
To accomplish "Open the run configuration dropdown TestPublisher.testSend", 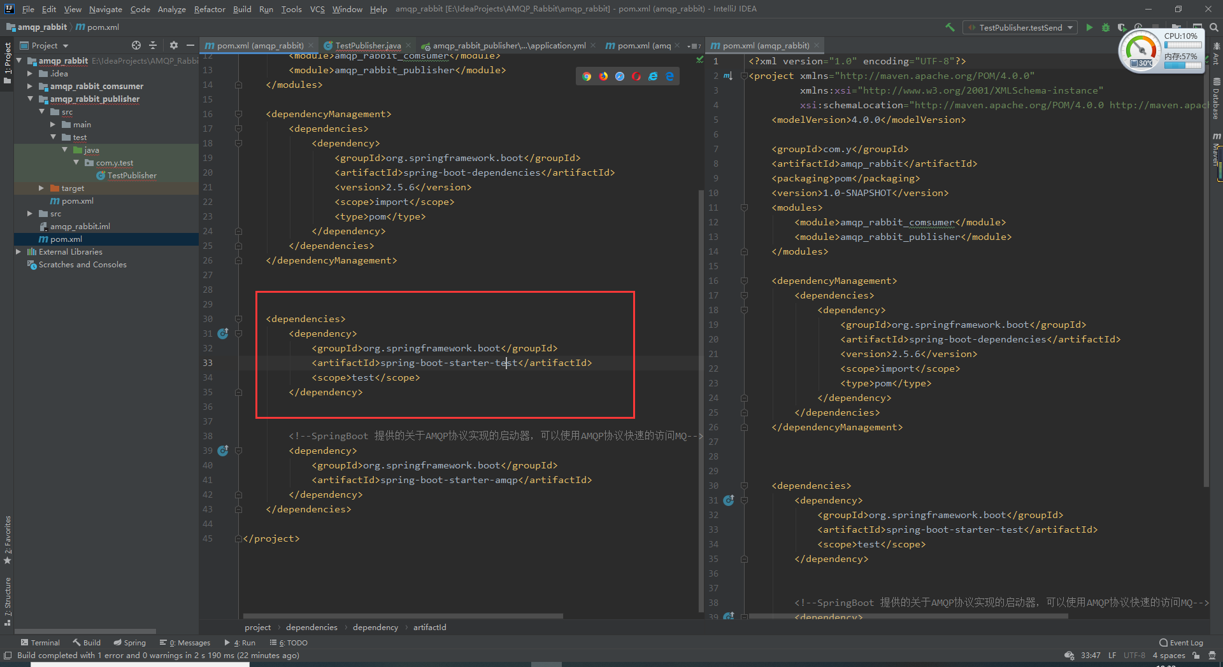I will point(1020,27).
